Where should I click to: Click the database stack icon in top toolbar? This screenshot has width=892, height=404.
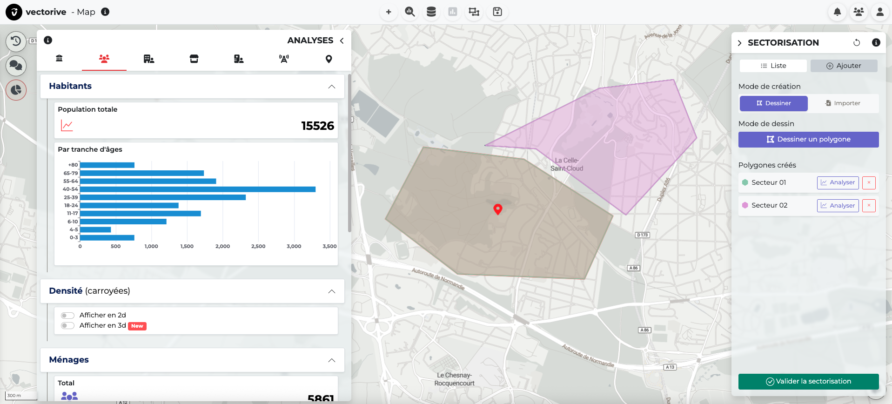(x=431, y=12)
